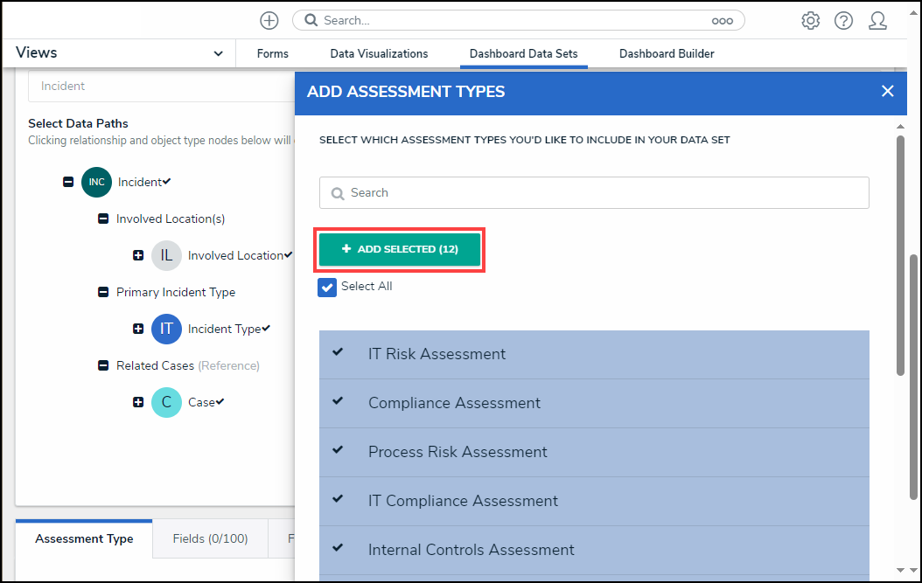
Task: Click the plus create-new icon in top bar
Action: (269, 20)
